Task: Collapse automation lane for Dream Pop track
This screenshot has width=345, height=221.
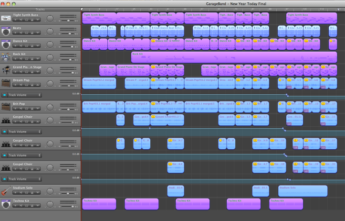Action: [x=38, y=85]
